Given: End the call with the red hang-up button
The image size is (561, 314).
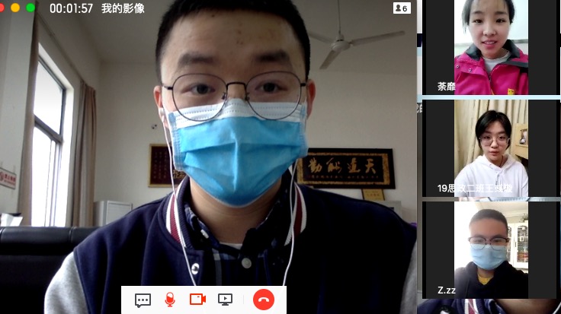Looking at the screenshot, I should click(x=263, y=300).
